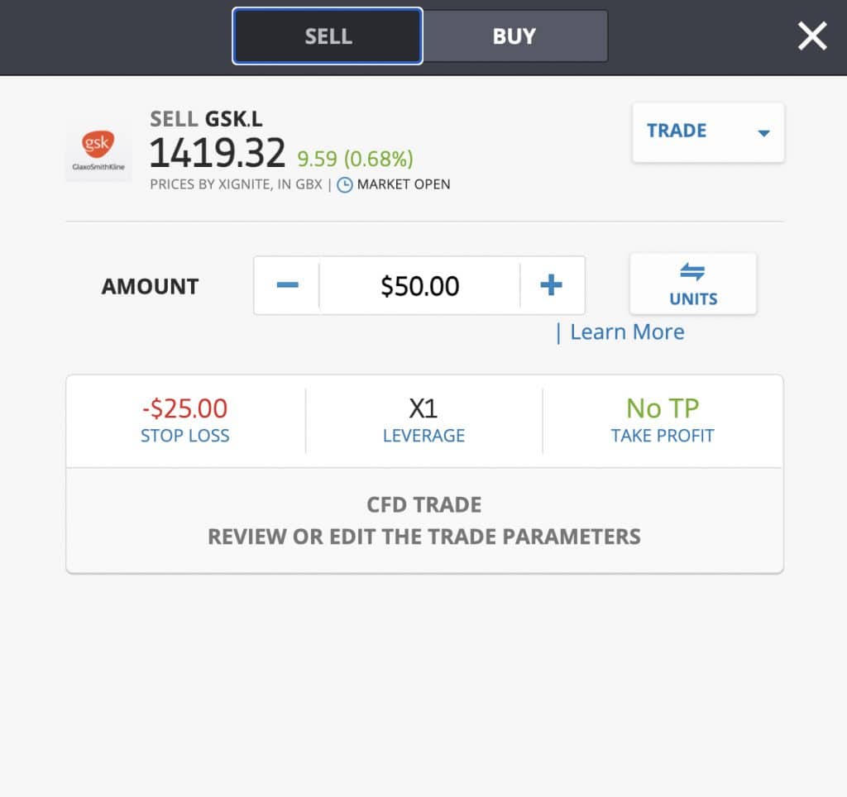847x797 pixels.
Task: Click the $50.00 amount input field
Action: 419,286
